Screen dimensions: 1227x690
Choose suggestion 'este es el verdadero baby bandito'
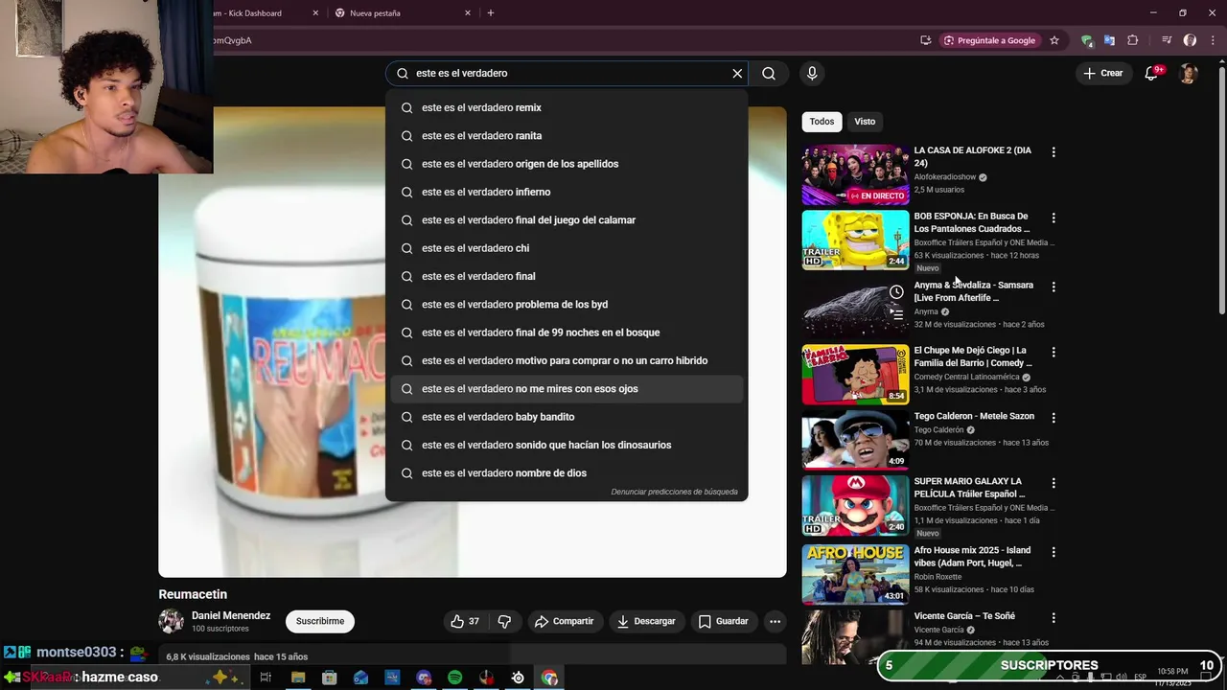[567, 417]
